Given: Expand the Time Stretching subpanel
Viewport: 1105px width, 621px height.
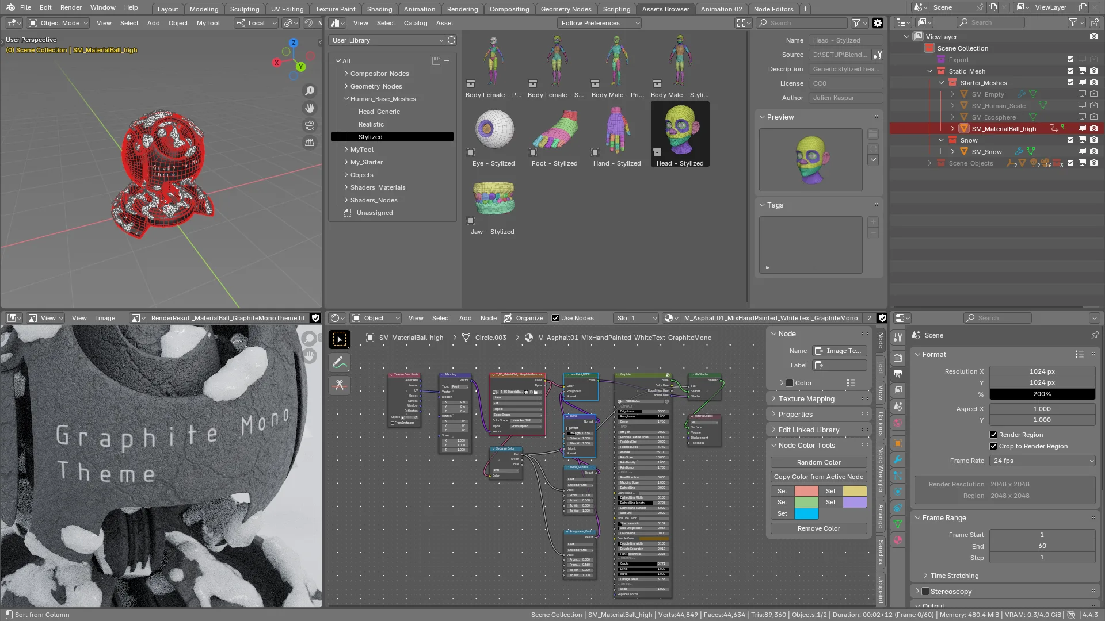Looking at the screenshot, I should pos(925,576).
